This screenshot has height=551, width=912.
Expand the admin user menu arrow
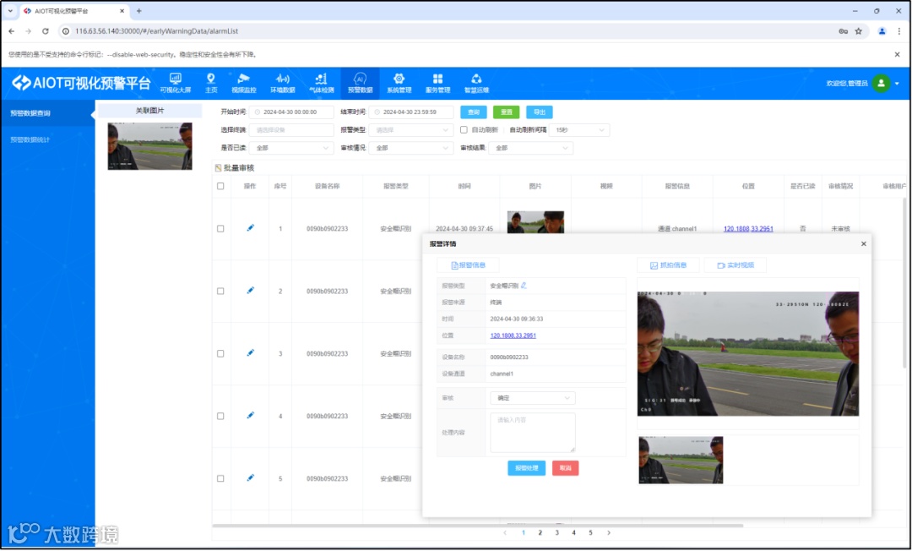tap(897, 83)
